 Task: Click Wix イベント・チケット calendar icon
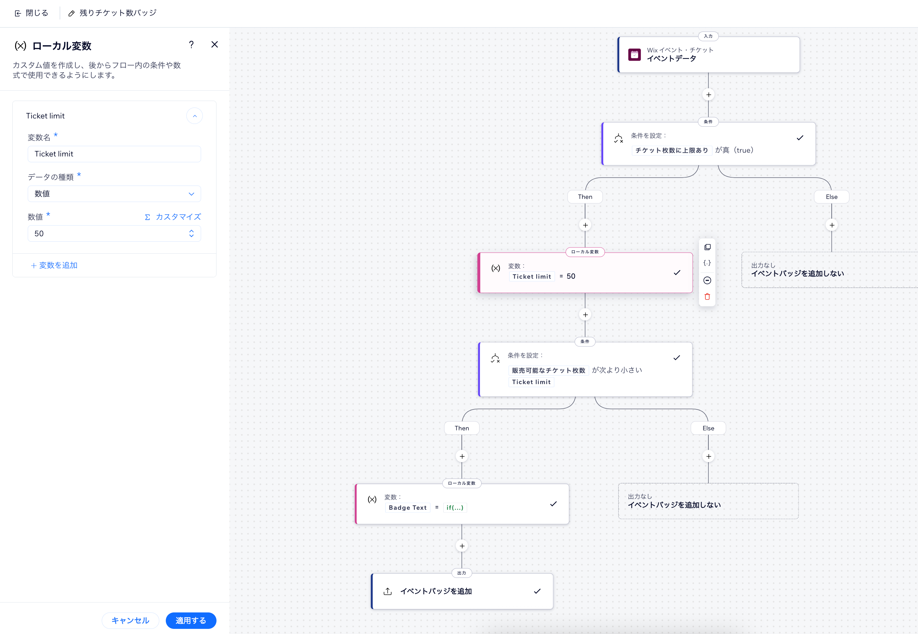click(x=634, y=54)
